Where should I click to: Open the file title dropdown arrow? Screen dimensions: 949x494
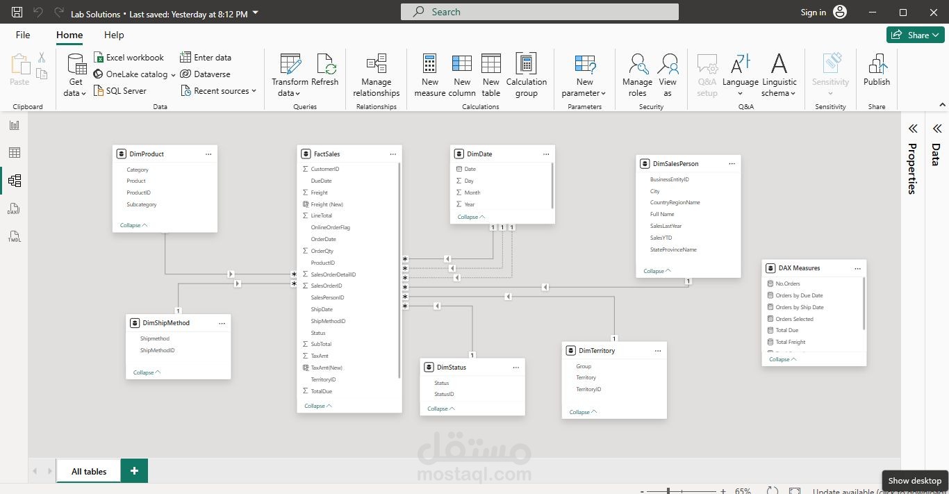pos(256,13)
